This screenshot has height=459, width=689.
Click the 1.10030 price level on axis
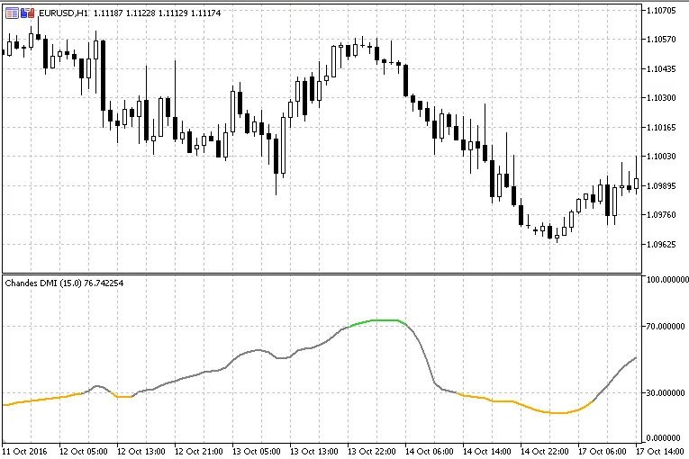pos(662,157)
